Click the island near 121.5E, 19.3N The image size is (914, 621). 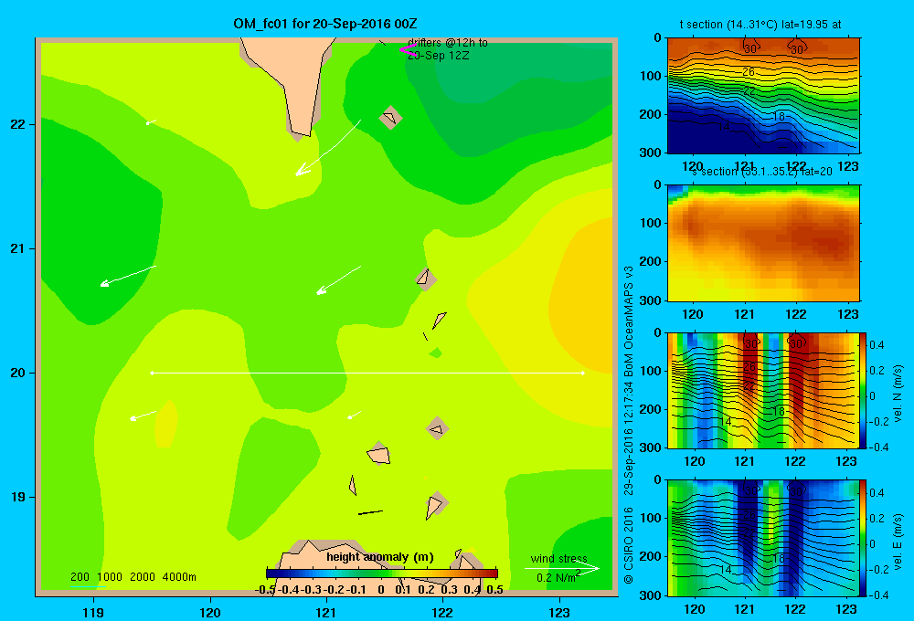click(x=378, y=454)
